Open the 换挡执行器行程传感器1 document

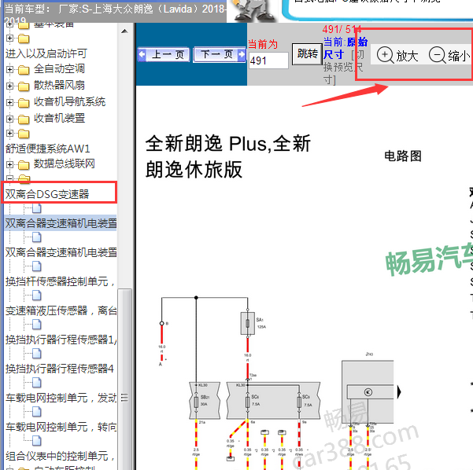(61, 340)
